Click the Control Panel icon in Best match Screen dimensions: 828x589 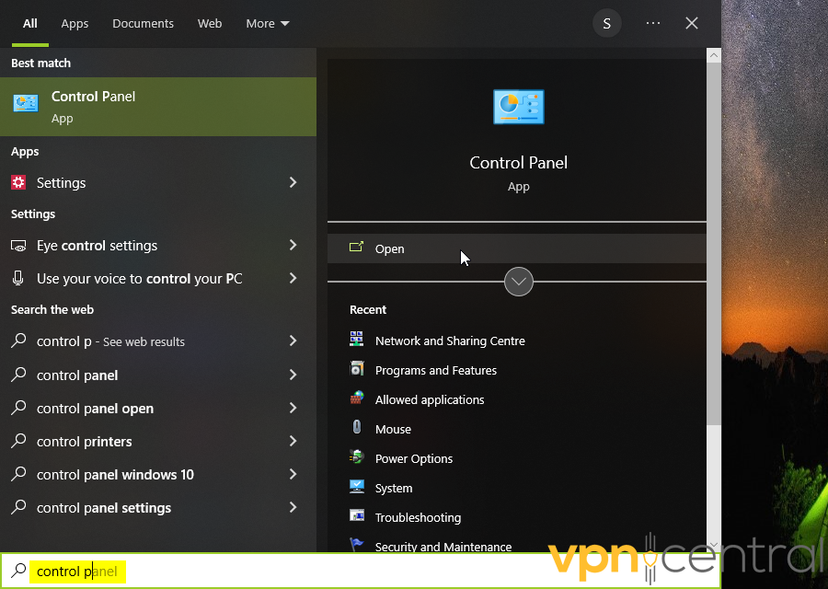[x=26, y=104]
